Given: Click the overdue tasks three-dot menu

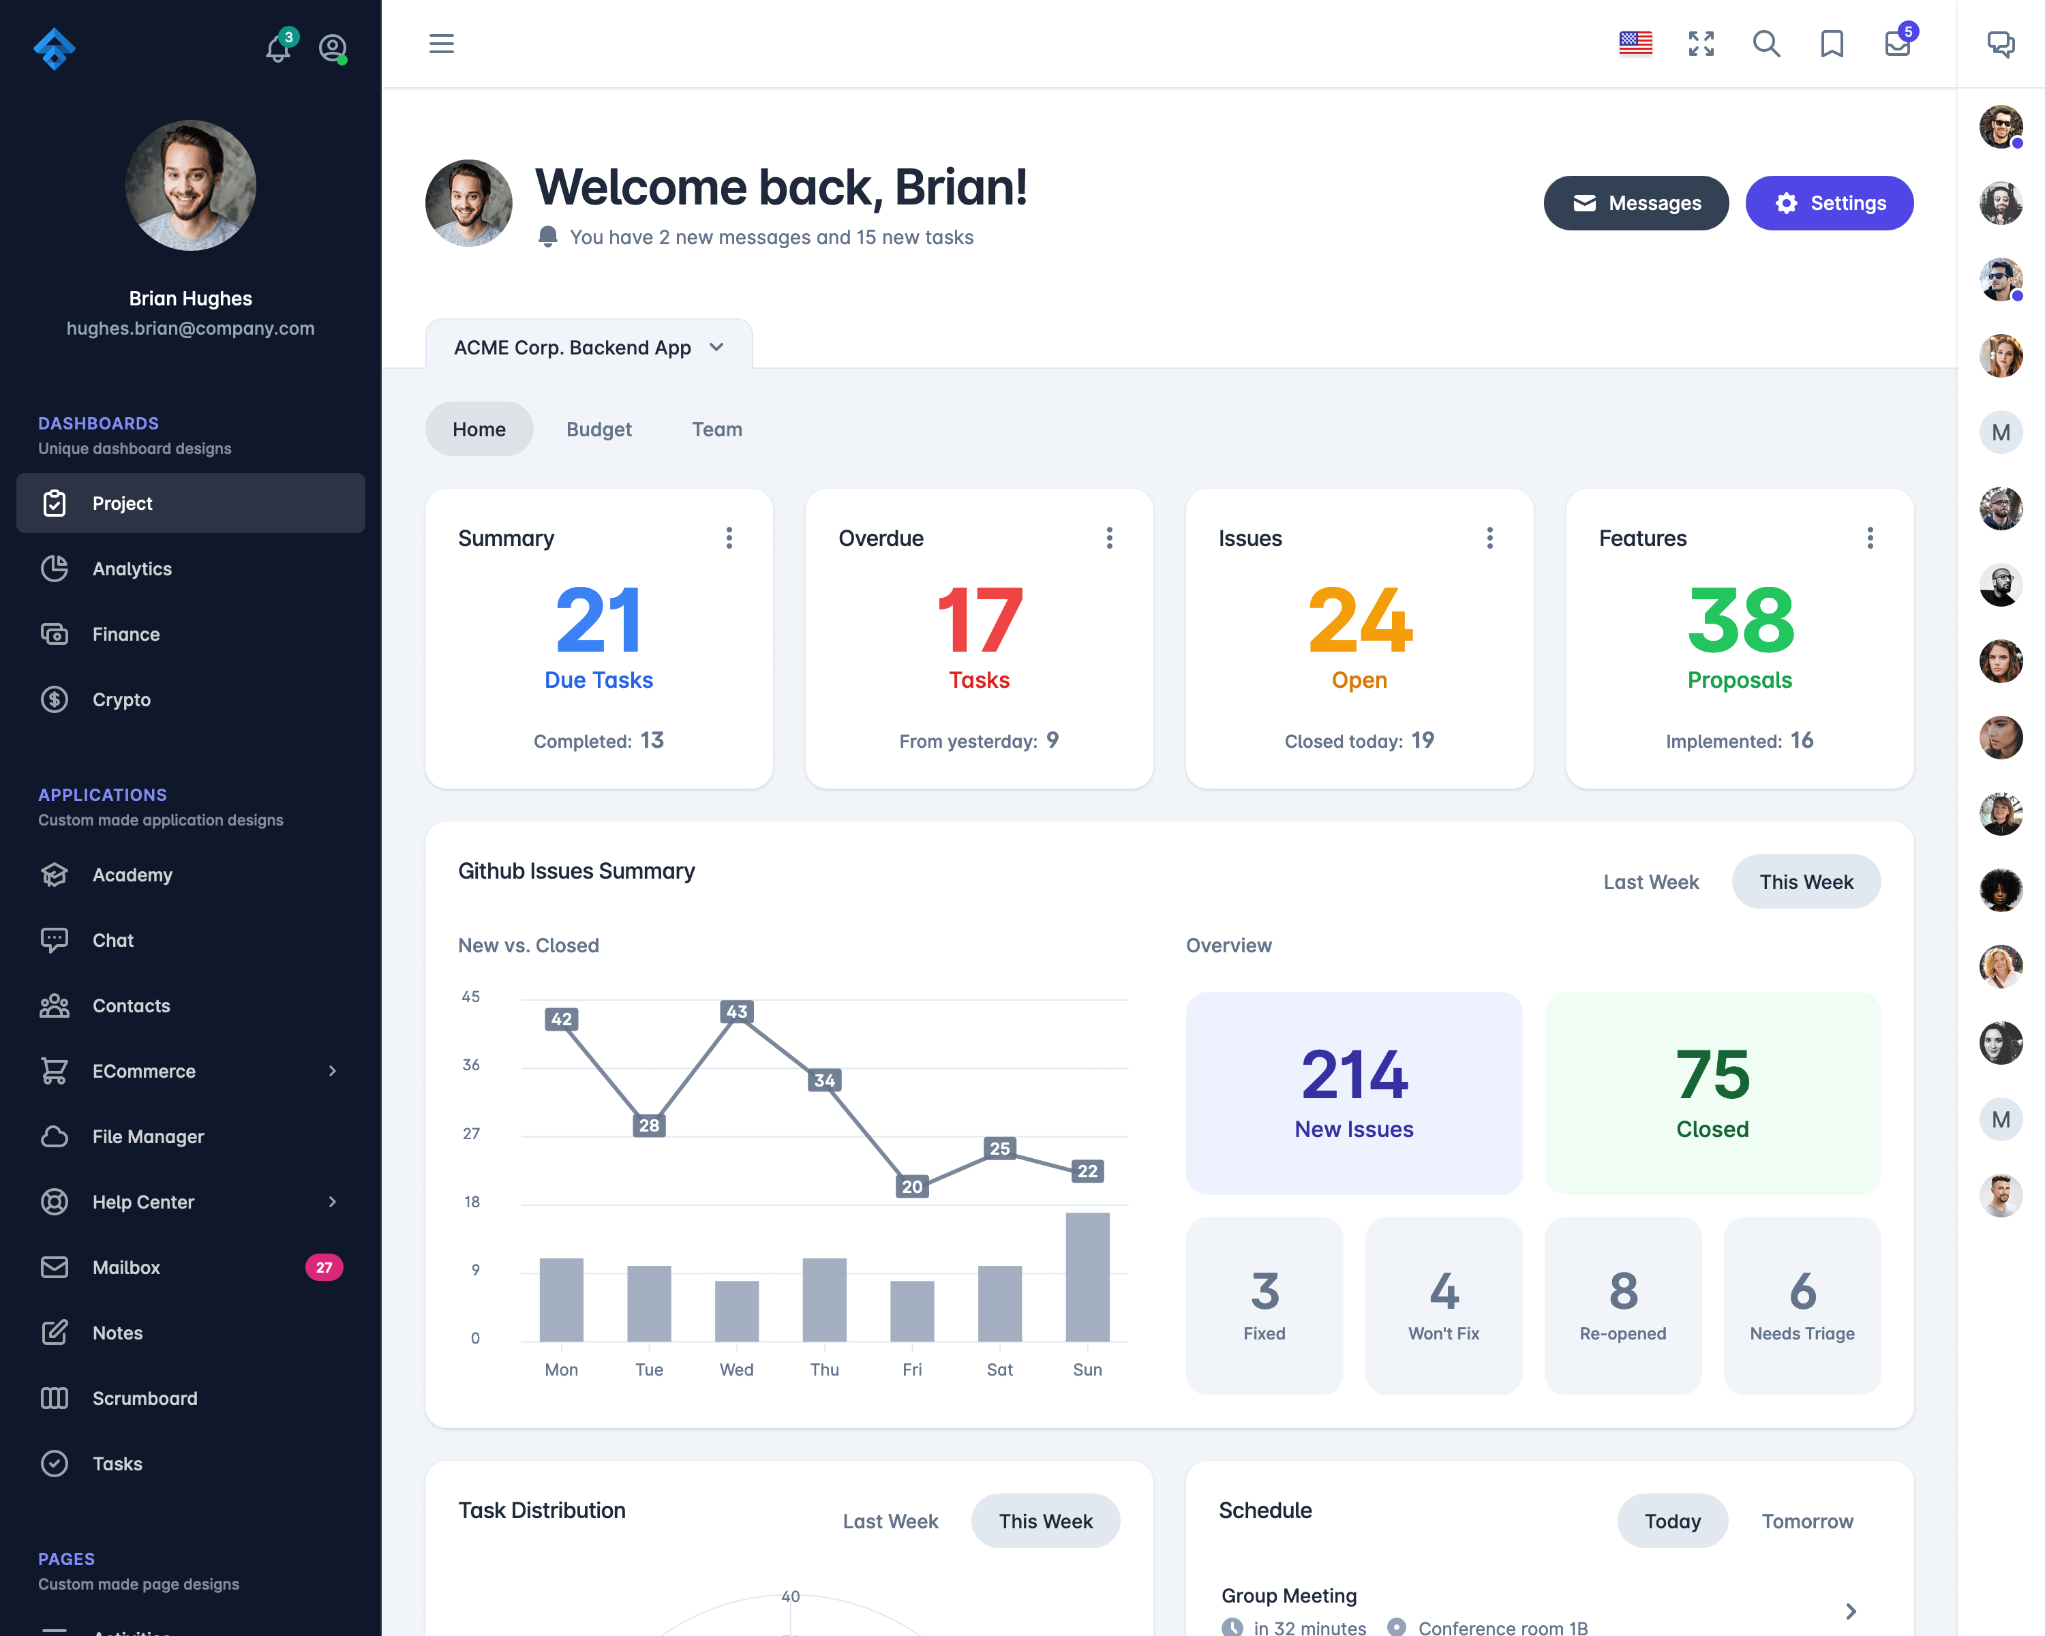Looking at the screenshot, I should pos(1108,538).
